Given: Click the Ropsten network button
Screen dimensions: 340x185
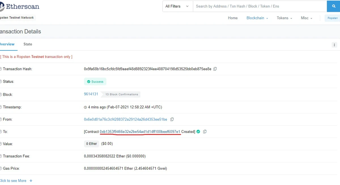Looking at the screenshot, I should click(x=332, y=18).
